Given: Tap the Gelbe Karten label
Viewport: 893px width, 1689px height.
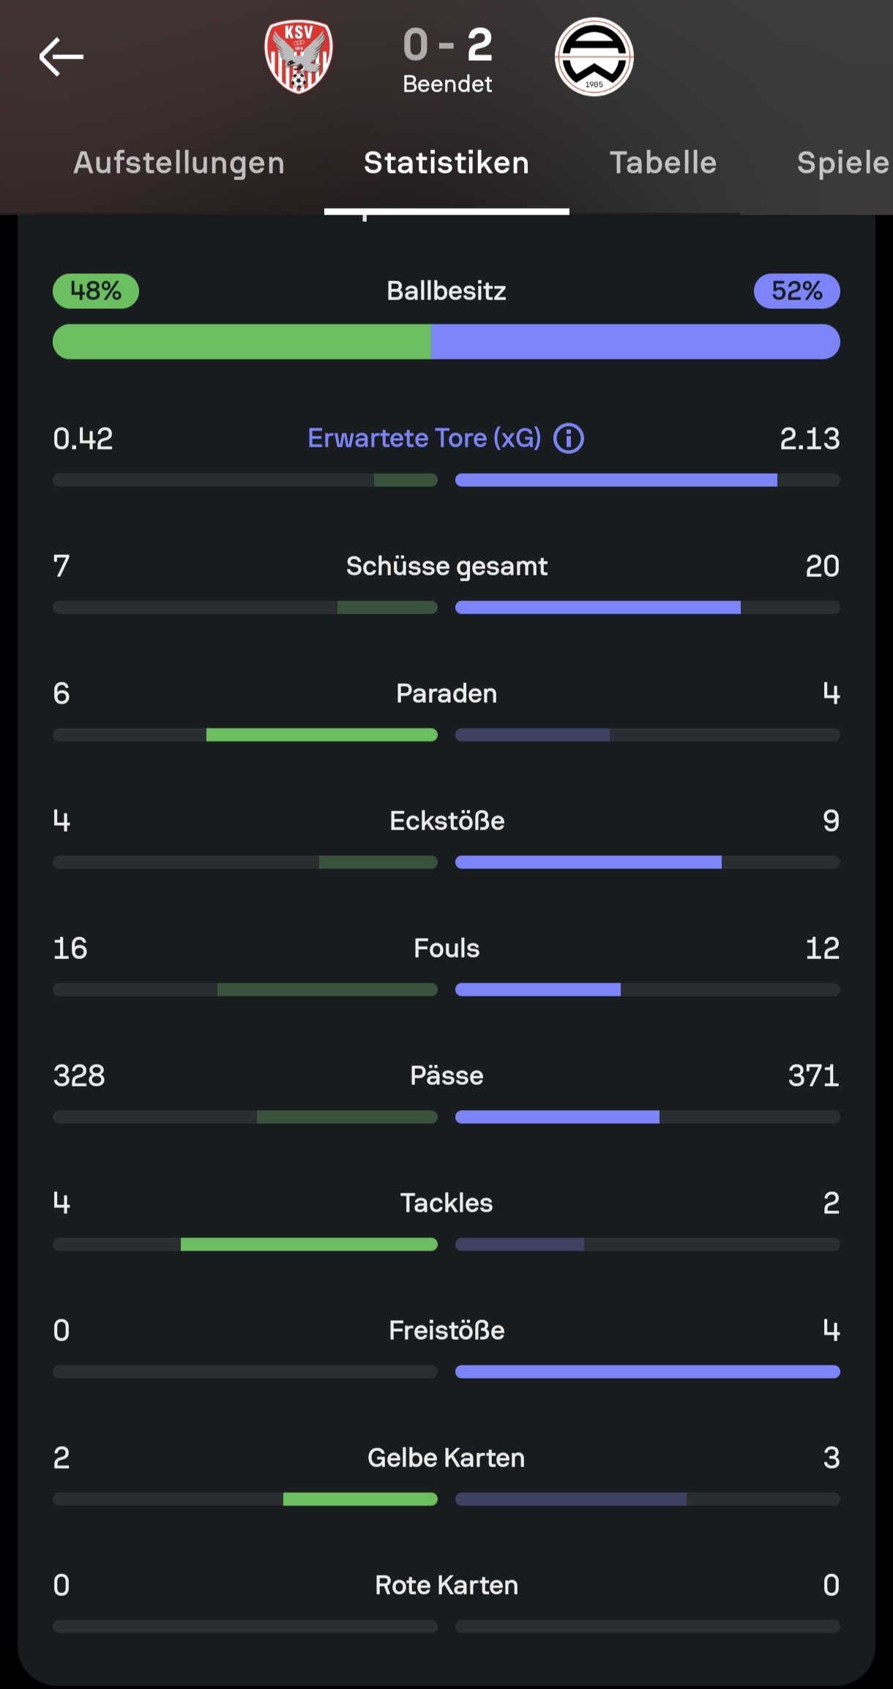Looking at the screenshot, I should [446, 1458].
